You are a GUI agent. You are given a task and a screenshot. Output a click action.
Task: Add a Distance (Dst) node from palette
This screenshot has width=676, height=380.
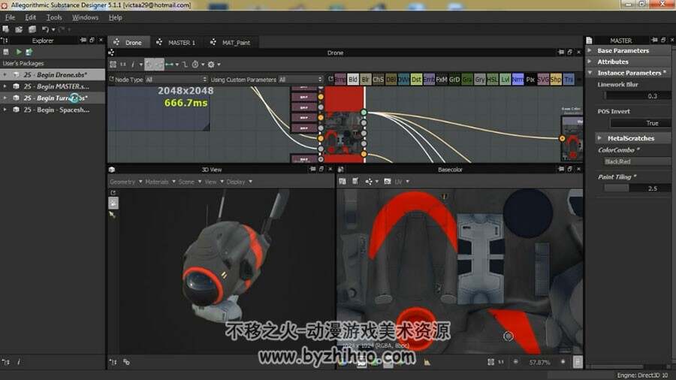[416, 80]
